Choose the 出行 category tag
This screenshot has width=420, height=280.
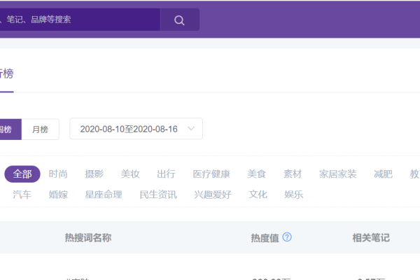[166, 174]
